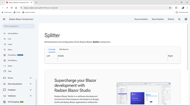Expand the Data Visualization section chevron
The height and width of the screenshot is (106, 190).
click(x=31, y=84)
